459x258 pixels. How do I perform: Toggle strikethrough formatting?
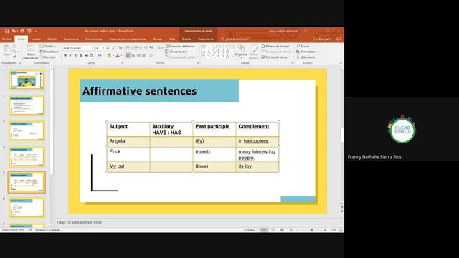click(x=86, y=55)
